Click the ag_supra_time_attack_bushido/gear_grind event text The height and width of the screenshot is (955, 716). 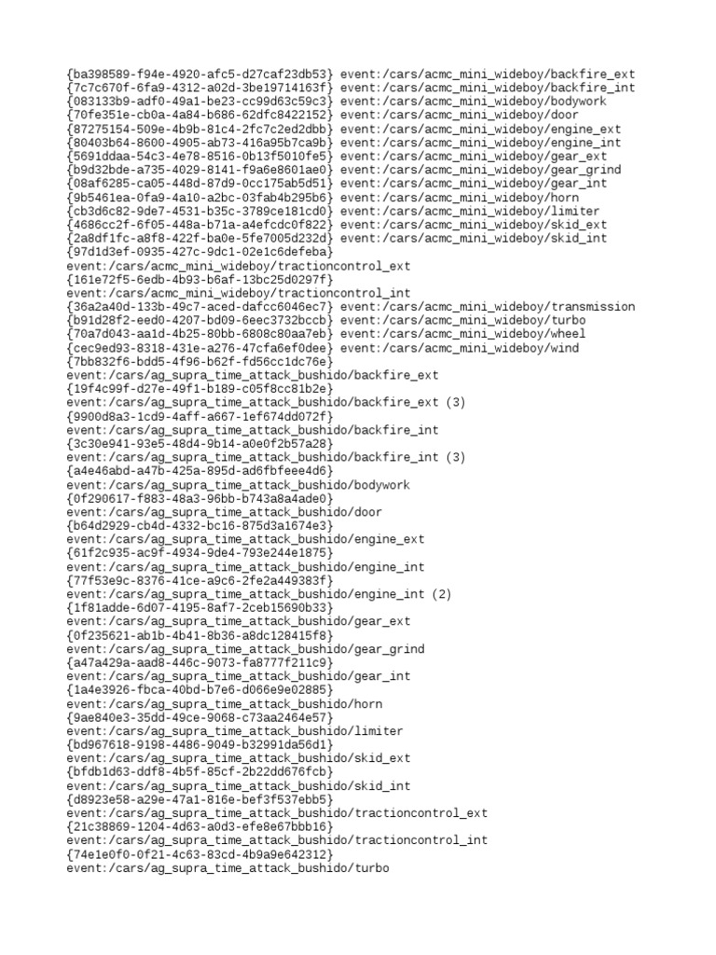point(245,649)
